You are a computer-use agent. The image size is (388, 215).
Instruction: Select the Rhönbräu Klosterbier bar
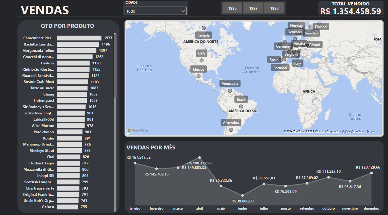[x=73, y=69]
